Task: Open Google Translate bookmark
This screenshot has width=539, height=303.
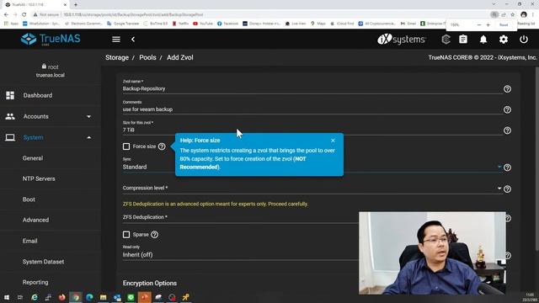Action: point(123,24)
